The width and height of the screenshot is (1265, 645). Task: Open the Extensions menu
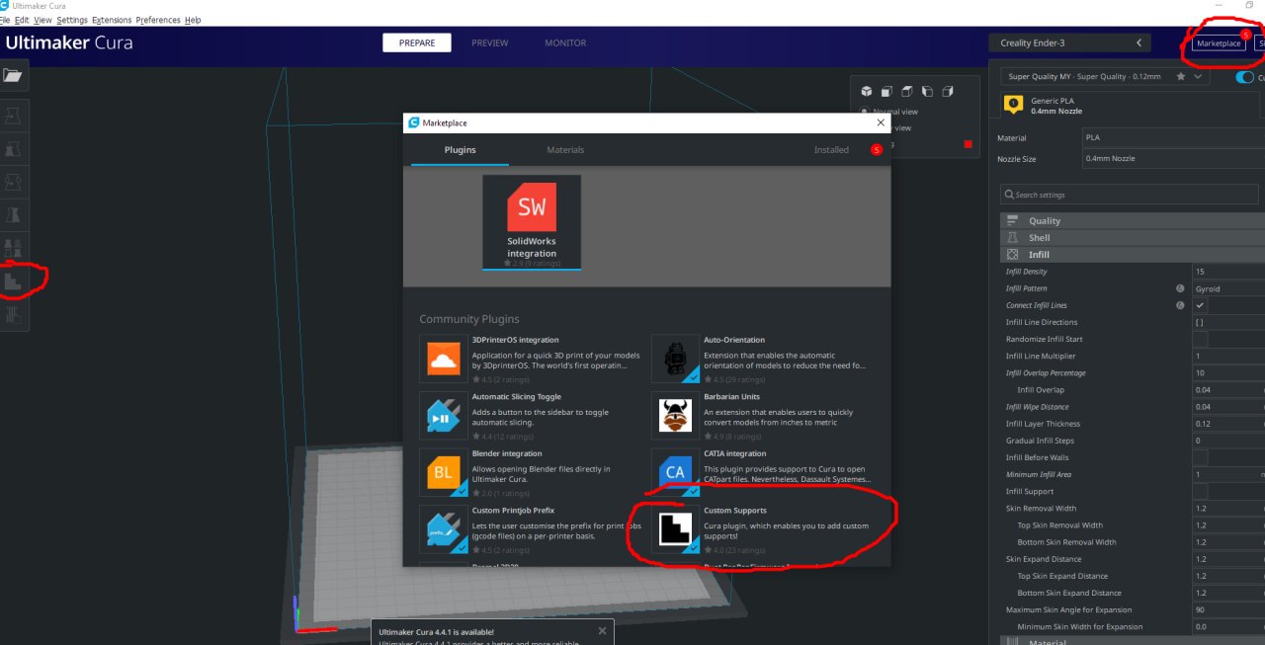click(112, 20)
